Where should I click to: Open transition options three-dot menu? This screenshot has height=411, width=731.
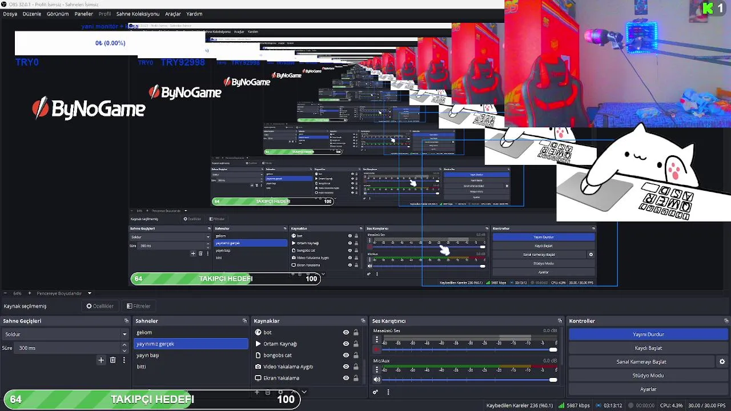pos(124,360)
